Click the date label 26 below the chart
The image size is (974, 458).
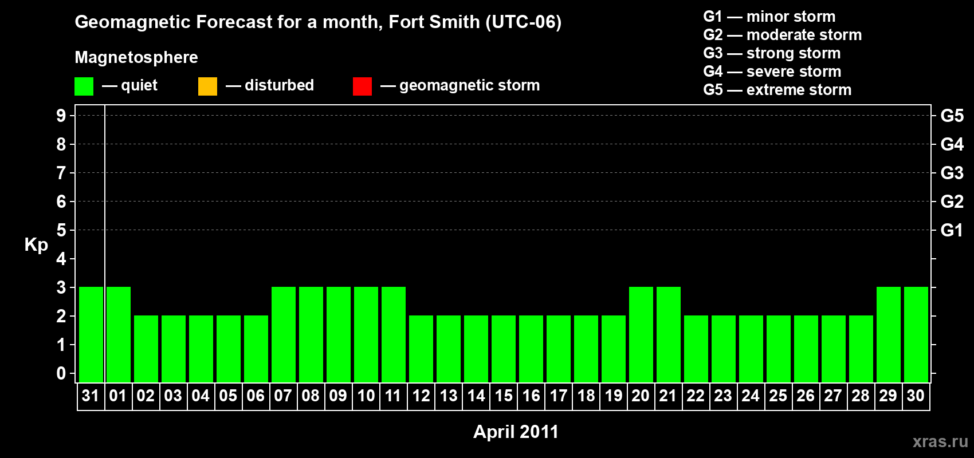tap(806, 396)
